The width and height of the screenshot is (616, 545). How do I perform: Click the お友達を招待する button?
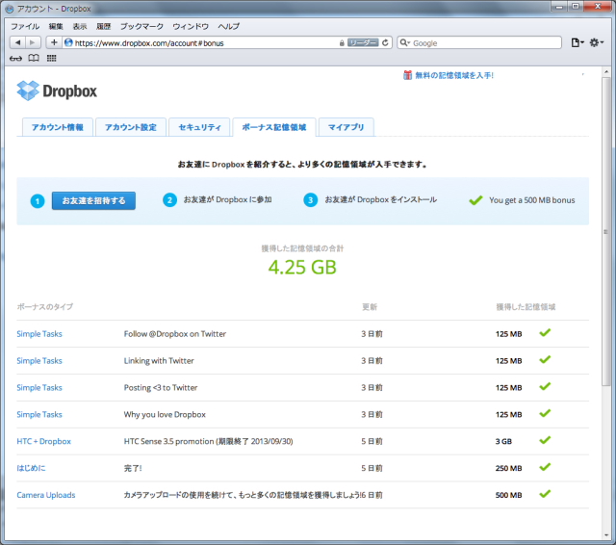click(93, 200)
